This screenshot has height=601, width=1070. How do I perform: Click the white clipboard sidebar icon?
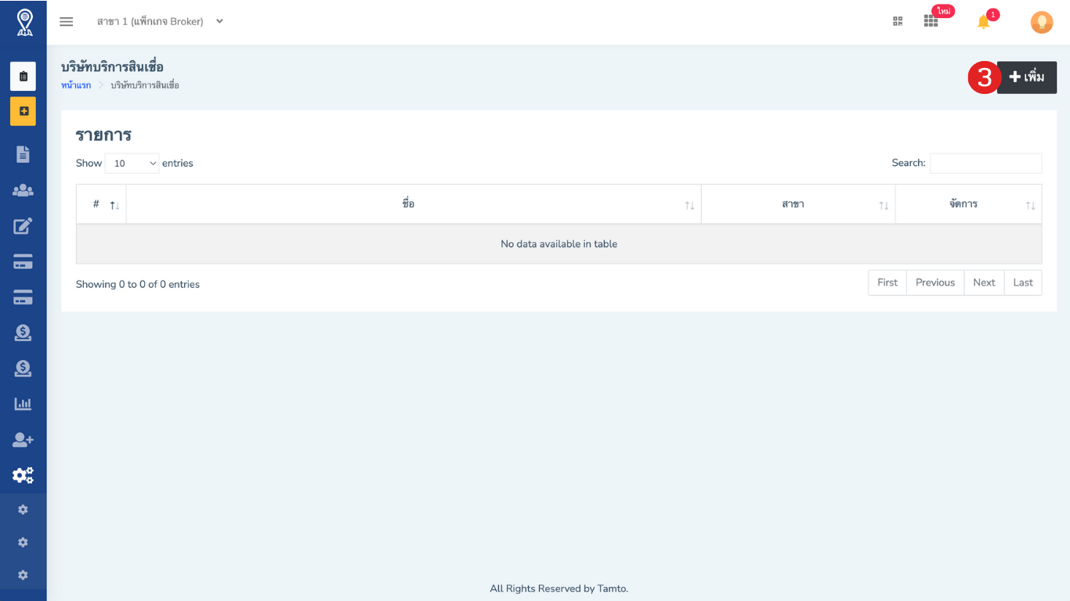pyautogui.click(x=23, y=76)
